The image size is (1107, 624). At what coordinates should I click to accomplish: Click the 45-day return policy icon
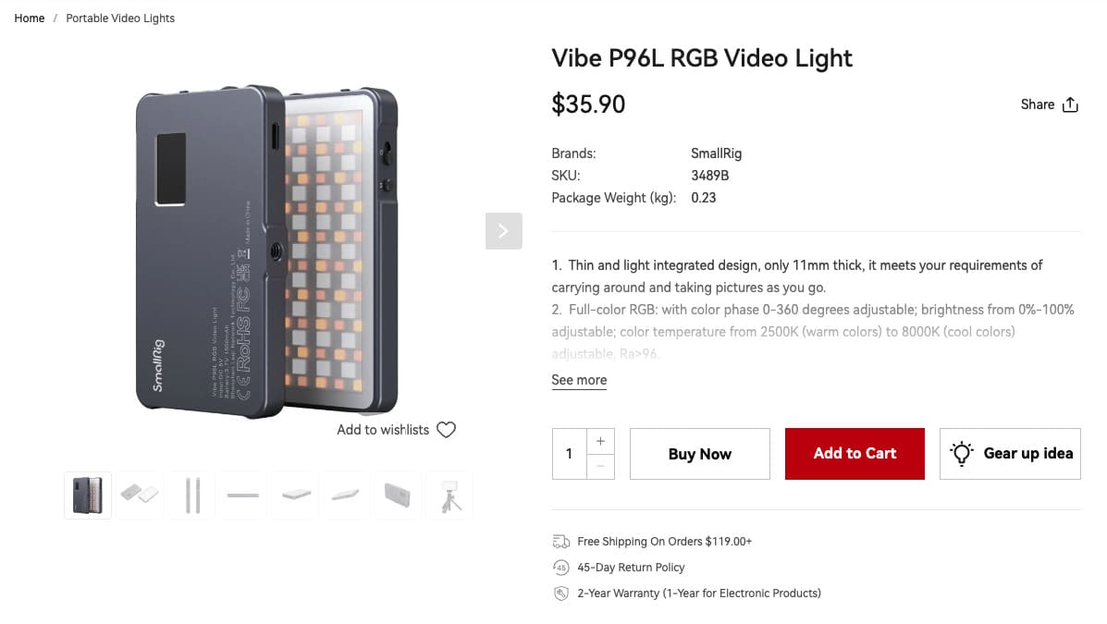pyautogui.click(x=560, y=568)
